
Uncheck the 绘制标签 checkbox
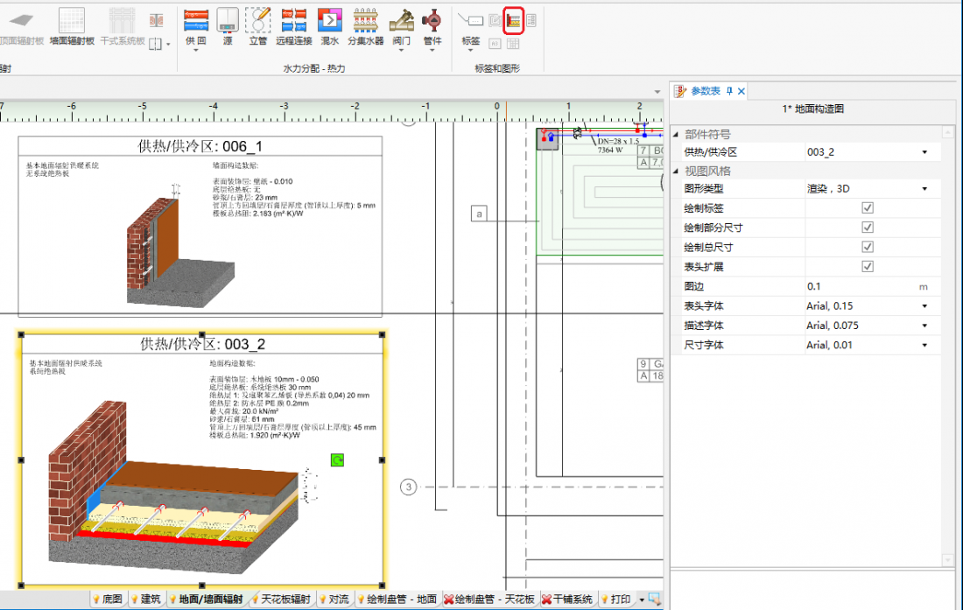[x=868, y=208]
